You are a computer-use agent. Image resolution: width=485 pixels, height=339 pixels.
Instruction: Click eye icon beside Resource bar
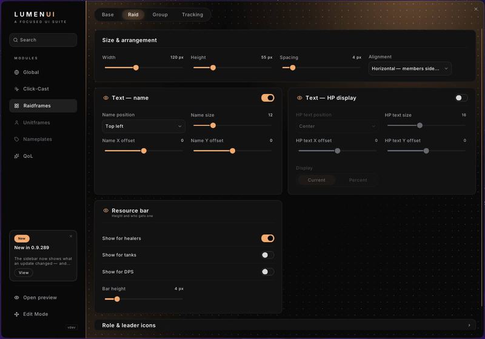[105, 210]
